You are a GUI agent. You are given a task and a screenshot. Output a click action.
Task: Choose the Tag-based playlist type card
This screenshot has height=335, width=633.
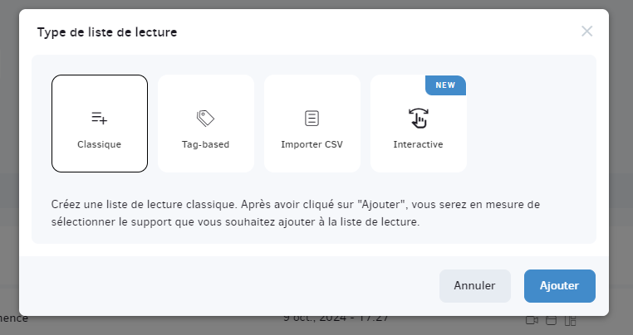[x=206, y=124]
